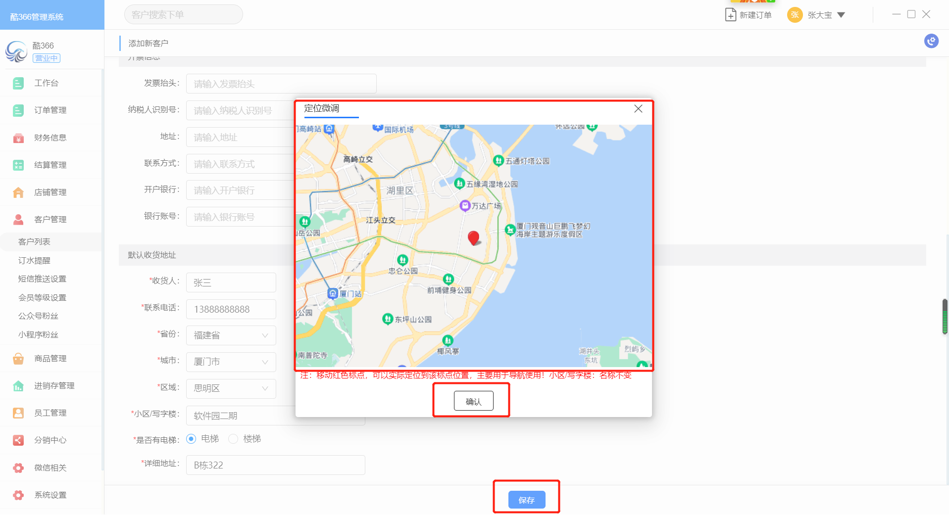The height and width of the screenshot is (515, 949).
Task: Open 财务信息 in the sidebar
Action: coord(50,138)
